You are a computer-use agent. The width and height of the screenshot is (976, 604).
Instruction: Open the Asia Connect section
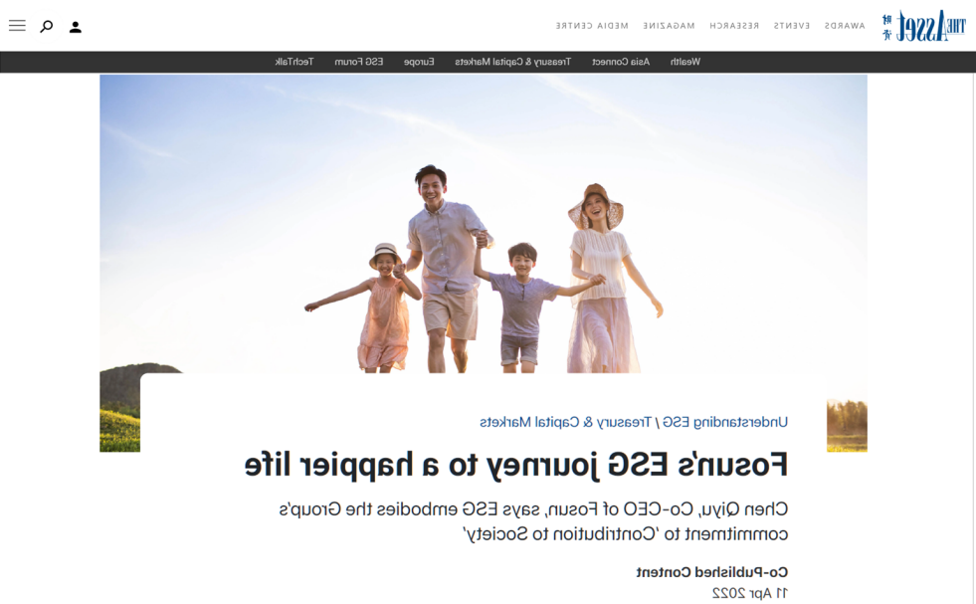[x=621, y=62]
